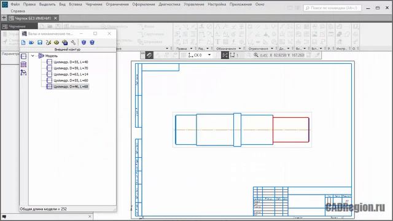Open the Оформление menu
This screenshot has height=221, width=393.
143,4
